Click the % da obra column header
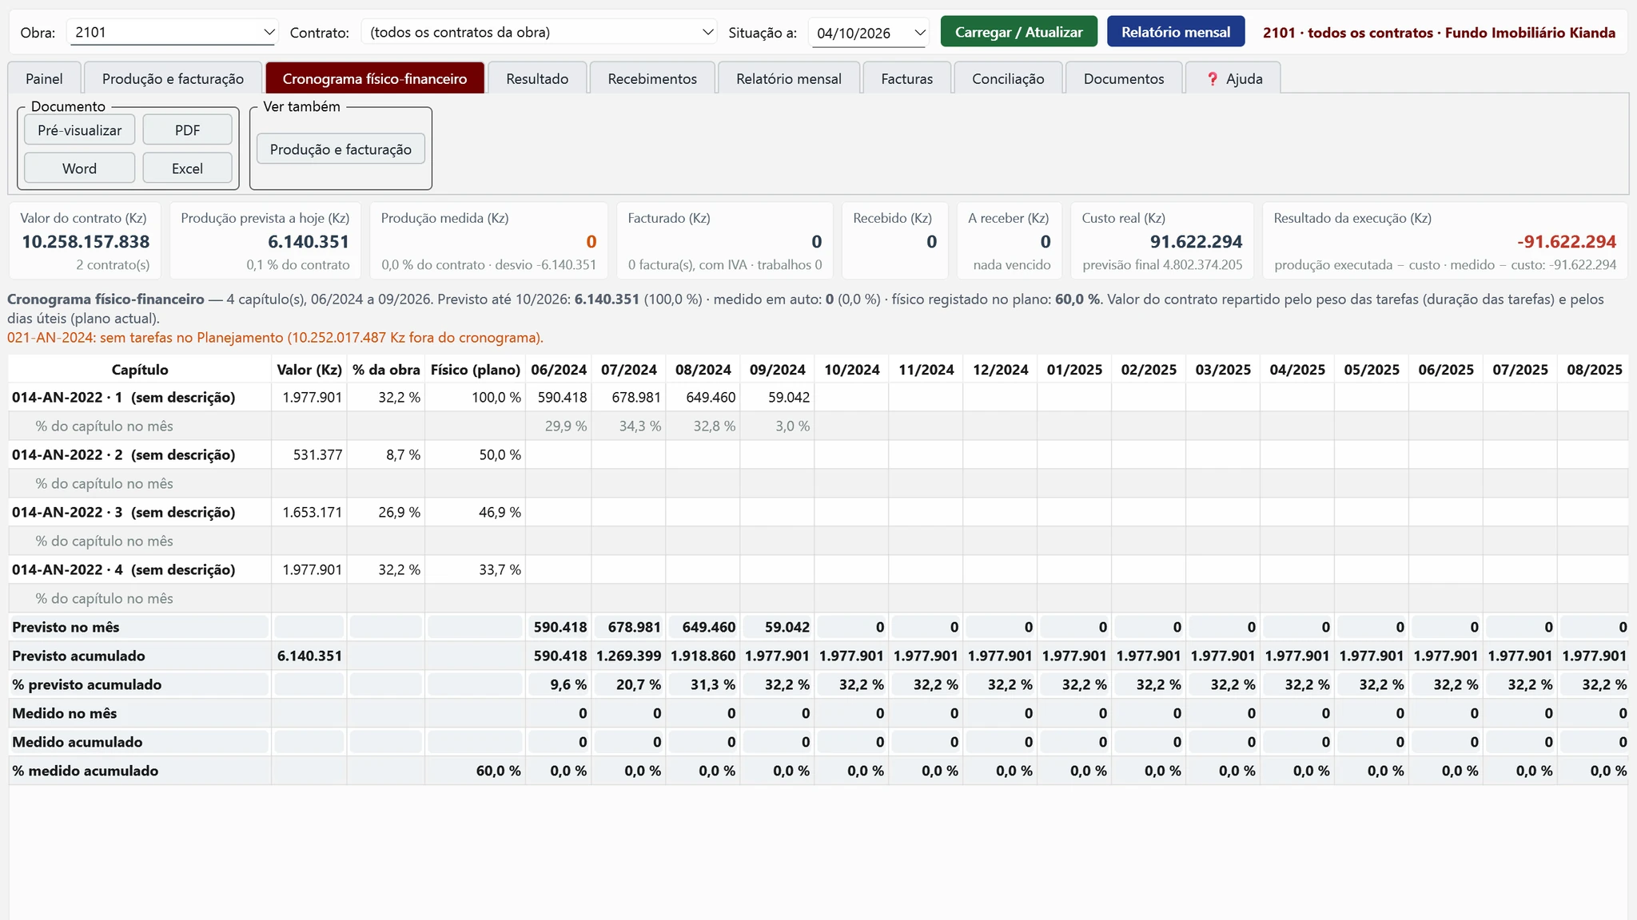Viewport: 1637px width, 920px height. [x=386, y=370]
